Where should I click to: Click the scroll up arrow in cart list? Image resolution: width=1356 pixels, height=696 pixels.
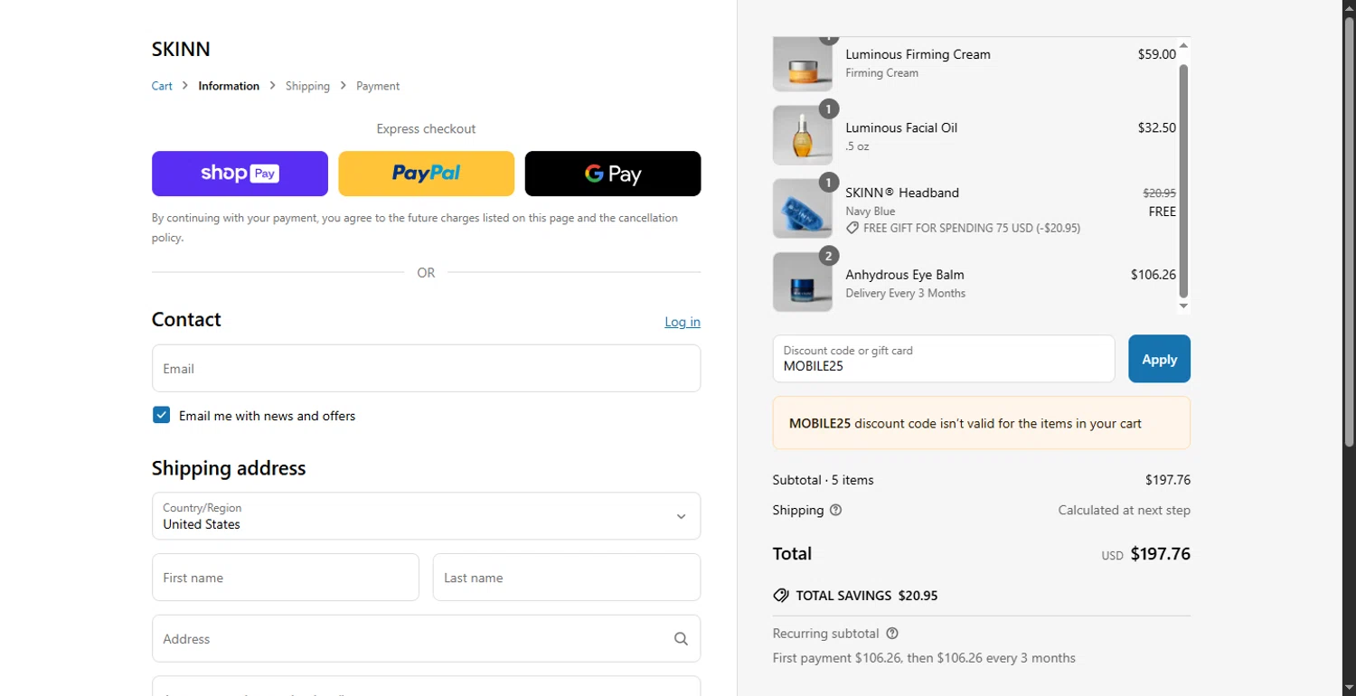click(x=1183, y=45)
